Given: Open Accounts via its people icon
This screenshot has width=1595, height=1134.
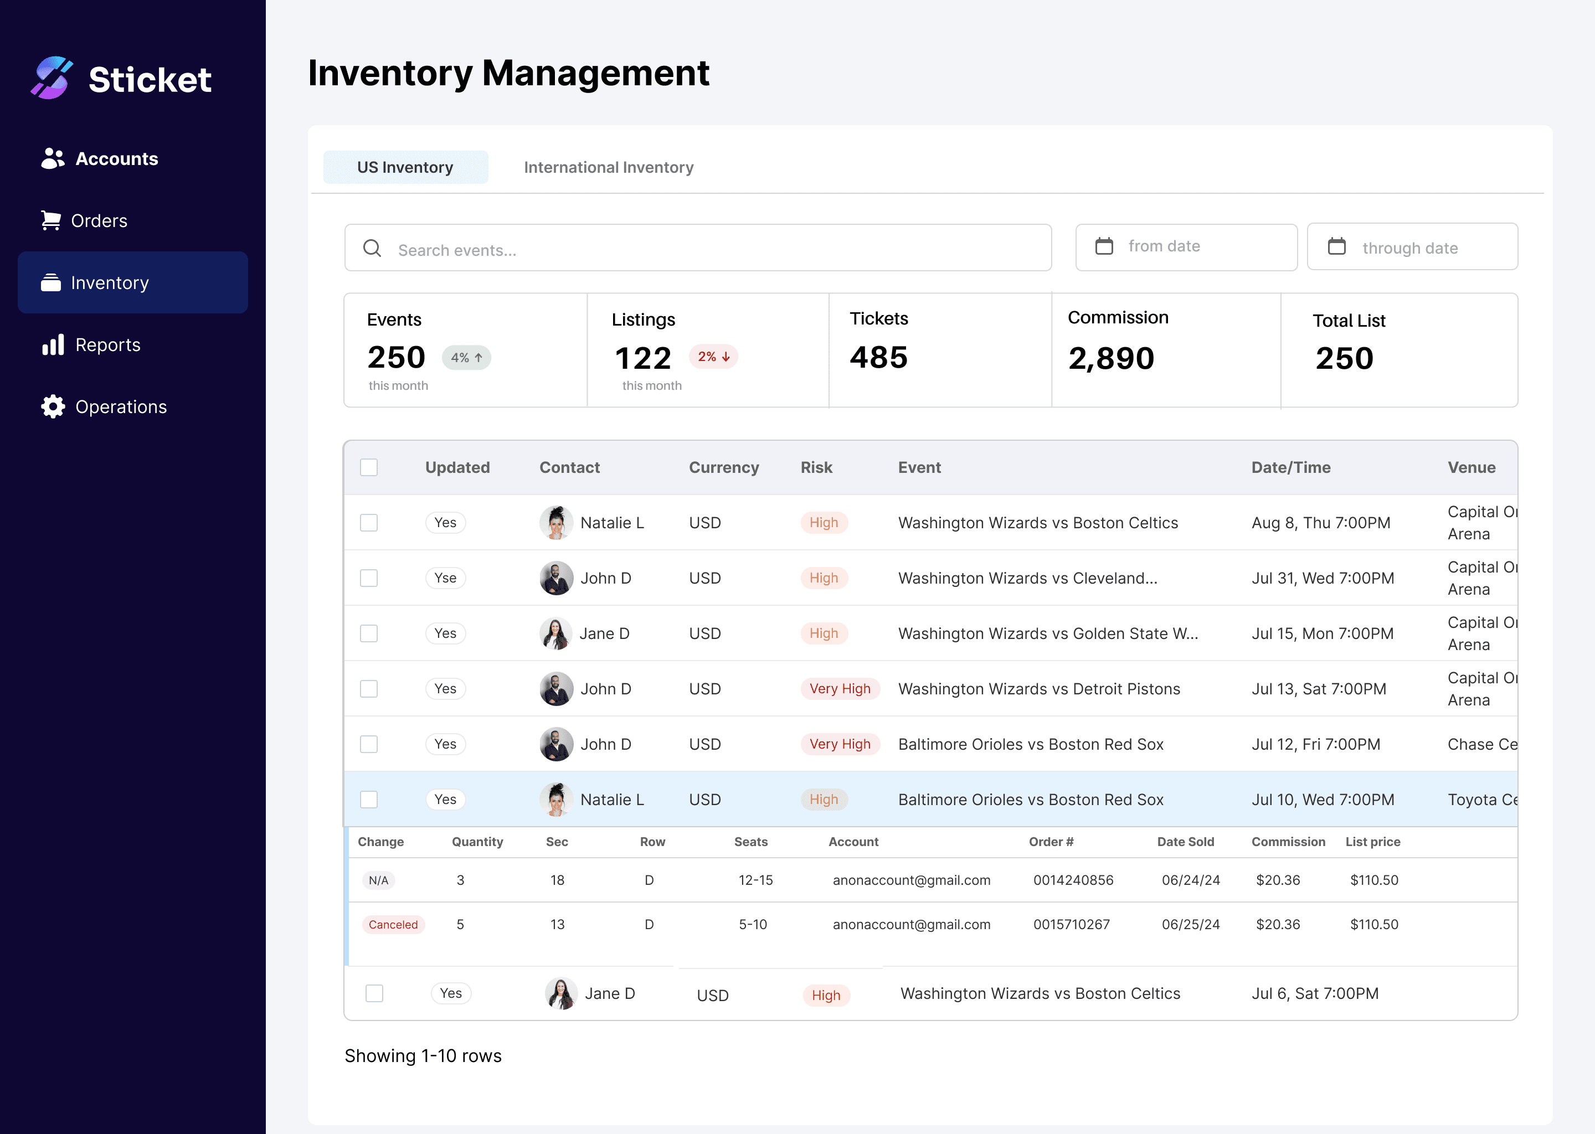Looking at the screenshot, I should [x=53, y=158].
